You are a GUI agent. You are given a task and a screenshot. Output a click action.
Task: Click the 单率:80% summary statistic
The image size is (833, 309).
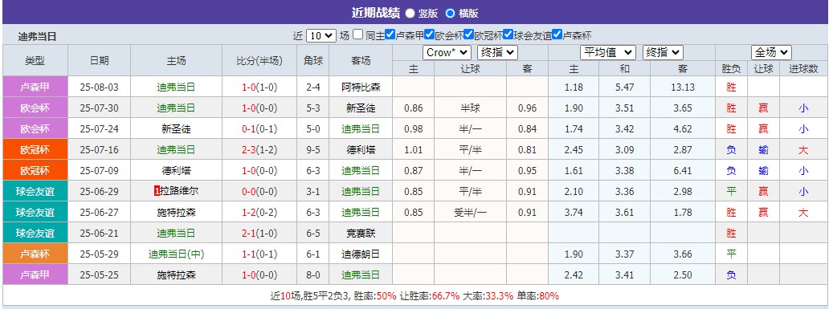pyautogui.click(x=537, y=295)
